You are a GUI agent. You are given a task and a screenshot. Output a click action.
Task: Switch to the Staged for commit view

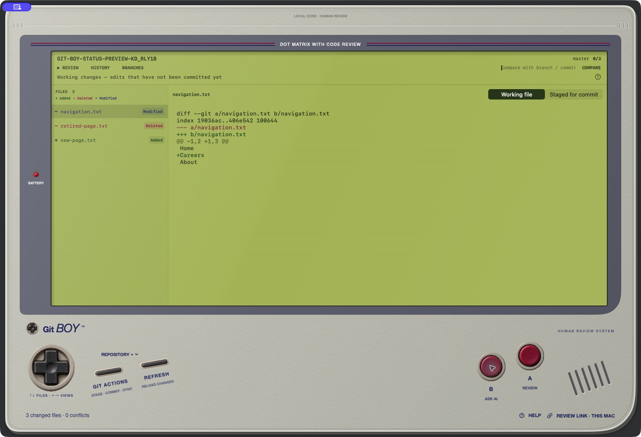573,94
